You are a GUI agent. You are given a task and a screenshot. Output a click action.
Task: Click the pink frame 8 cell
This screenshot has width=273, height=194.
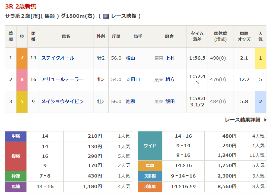(x=22, y=79)
